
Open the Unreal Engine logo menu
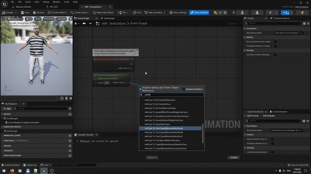coord(4,4)
